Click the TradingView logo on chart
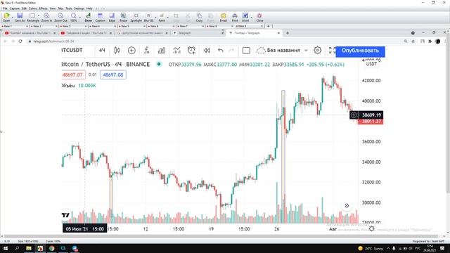Viewport: 450px width, 253px height. pos(65,215)
